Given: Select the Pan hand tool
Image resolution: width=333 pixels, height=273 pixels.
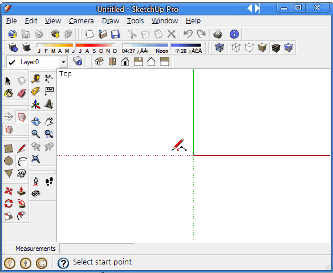Looking at the screenshot, I should point(49,122).
